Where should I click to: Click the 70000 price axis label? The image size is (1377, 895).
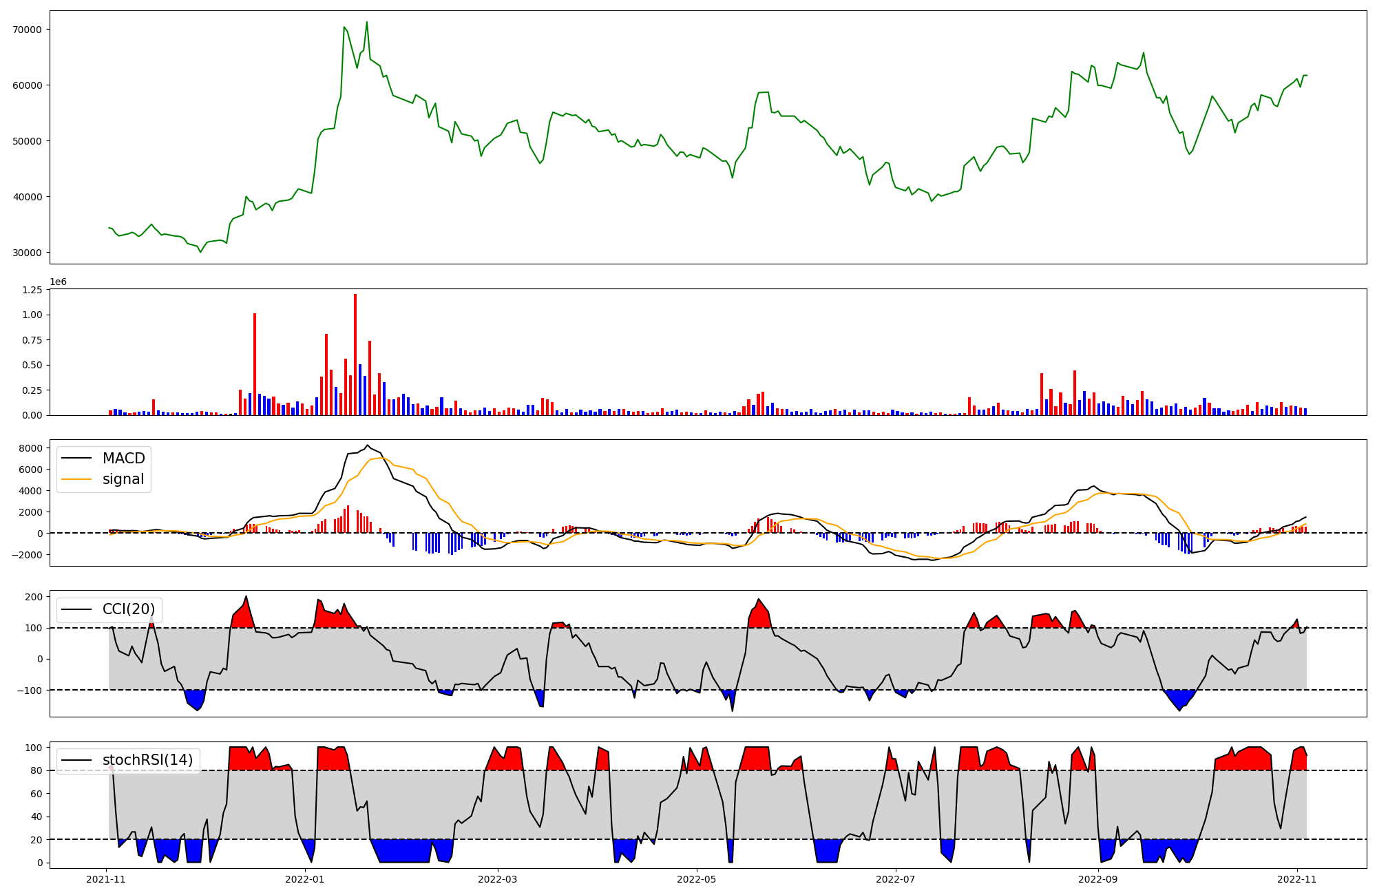coord(28,30)
